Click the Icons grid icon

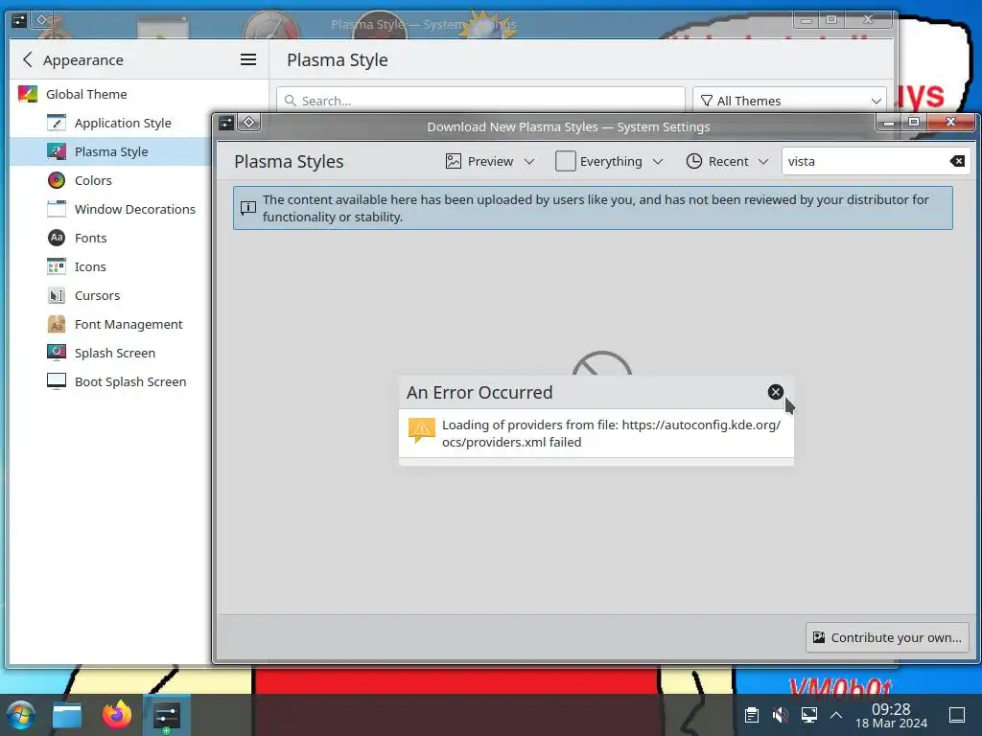click(x=57, y=266)
